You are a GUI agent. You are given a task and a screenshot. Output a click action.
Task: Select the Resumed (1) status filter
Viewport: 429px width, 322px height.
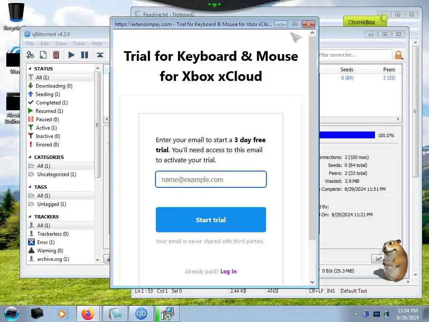pyautogui.click(x=49, y=111)
